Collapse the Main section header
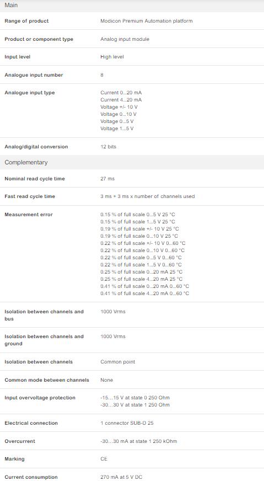This screenshot has width=264, height=481. [x=132, y=6]
